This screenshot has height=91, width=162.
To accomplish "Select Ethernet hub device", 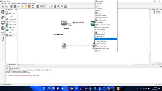I will coord(11,19).
